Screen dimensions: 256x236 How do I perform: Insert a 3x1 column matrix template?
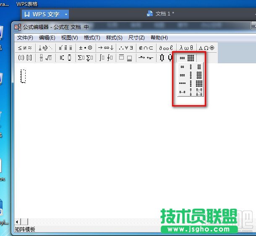tap(191, 75)
